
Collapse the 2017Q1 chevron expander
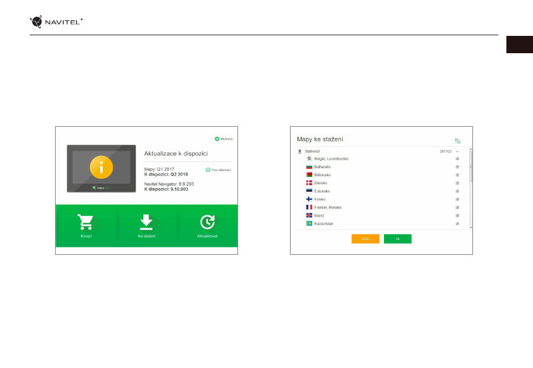[x=458, y=151]
